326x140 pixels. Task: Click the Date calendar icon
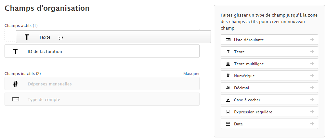point(228,124)
